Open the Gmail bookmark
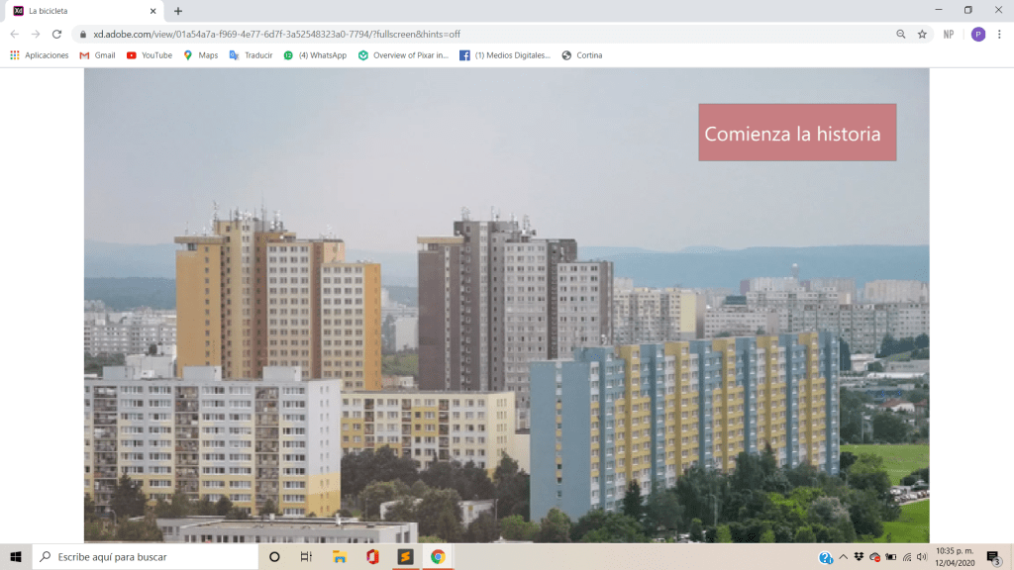1014x570 pixels. (x=97, y=55)
